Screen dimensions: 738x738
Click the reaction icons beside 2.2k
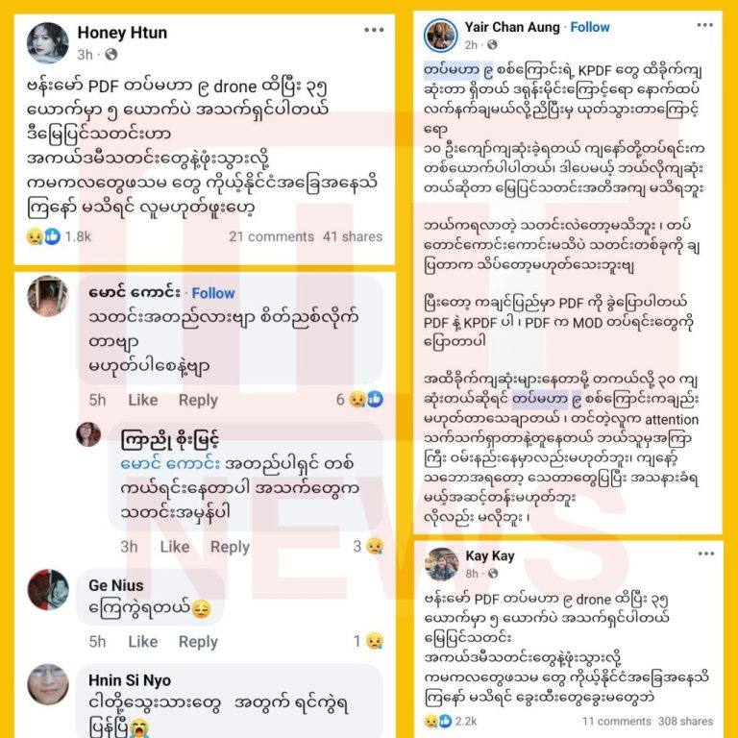click(438, 721)
